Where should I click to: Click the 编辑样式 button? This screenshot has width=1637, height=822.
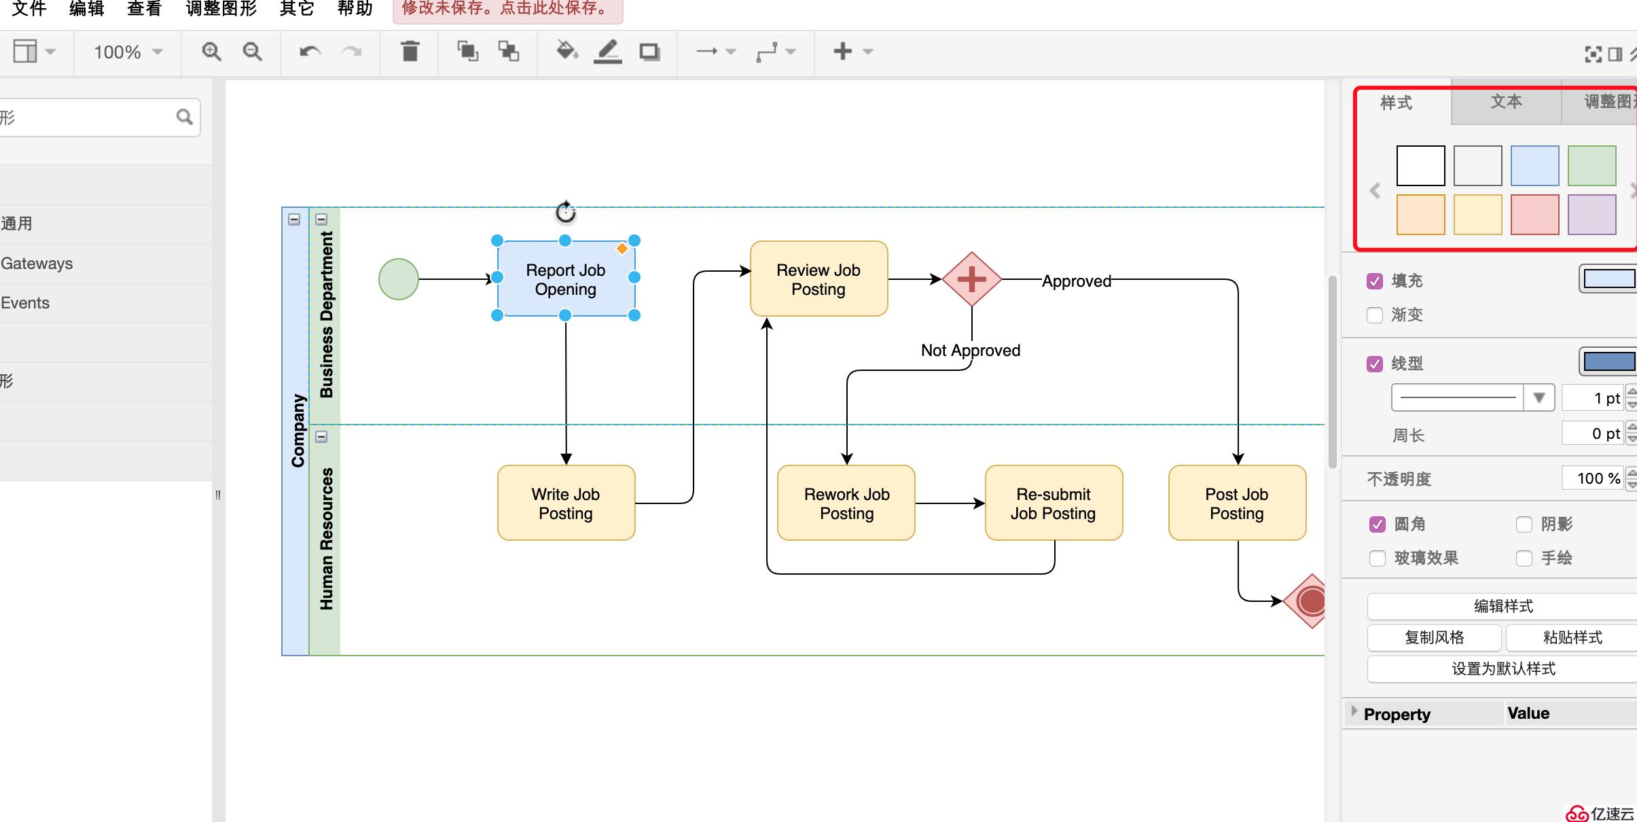[x=1503, y=606]
